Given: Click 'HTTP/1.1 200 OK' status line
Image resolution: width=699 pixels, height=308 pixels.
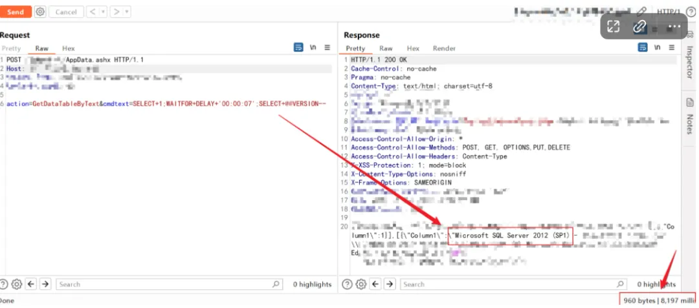Looking at the screenshot, I should tap(379, 60).
